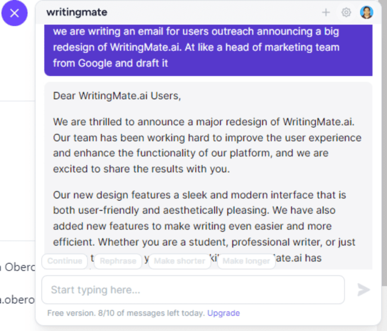Select the Make shorter button

click(180, 261)
